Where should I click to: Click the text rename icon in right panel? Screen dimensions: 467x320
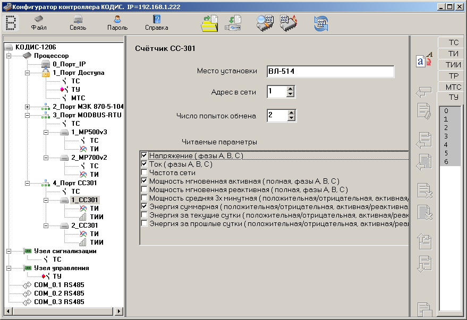423,60
